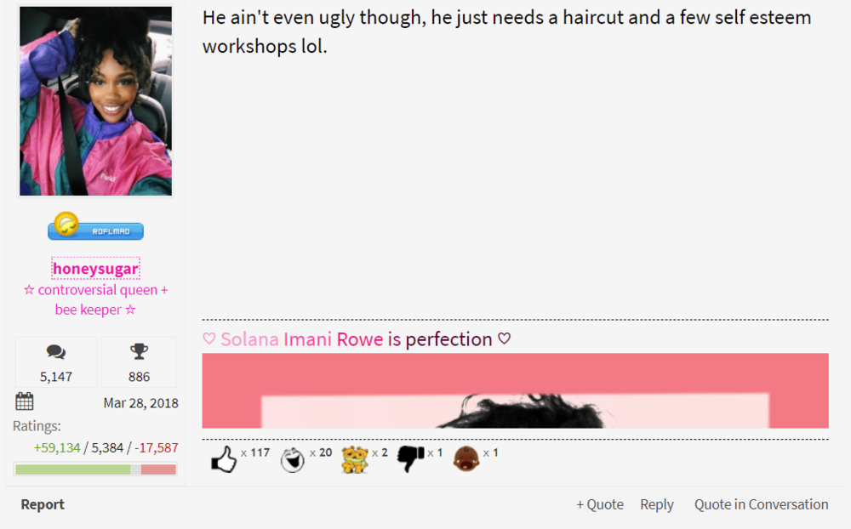Click the thumbs down rating icon
The width and height of the screenshot is (851, 529).
pyautogui.click(x=410, y=459)
